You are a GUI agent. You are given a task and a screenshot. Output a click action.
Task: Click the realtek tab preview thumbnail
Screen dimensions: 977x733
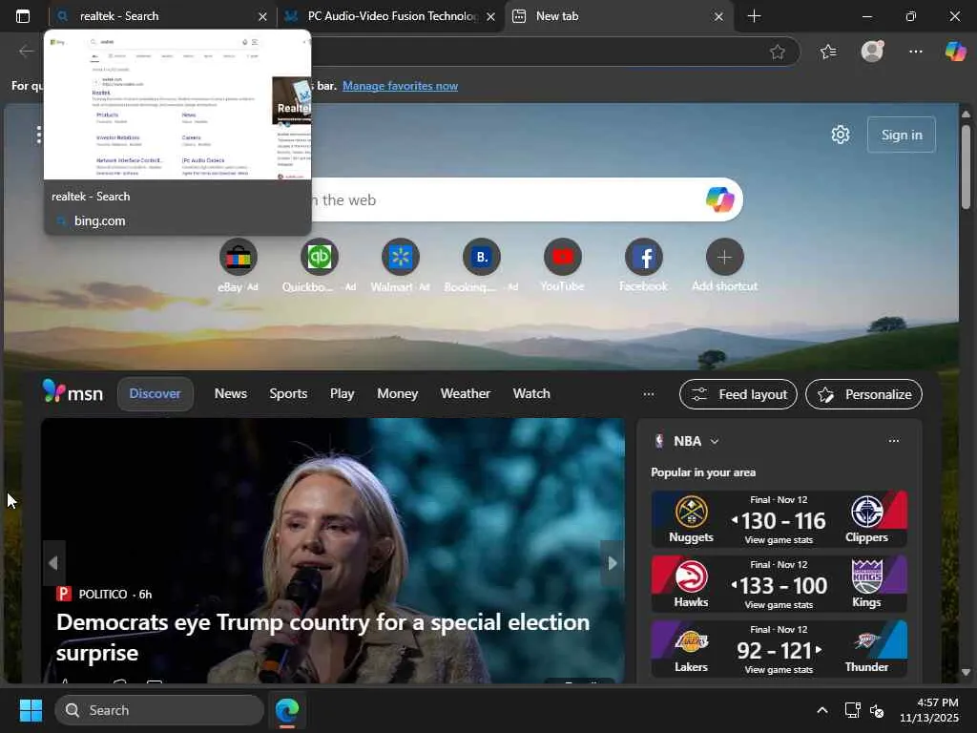(177, 107)
